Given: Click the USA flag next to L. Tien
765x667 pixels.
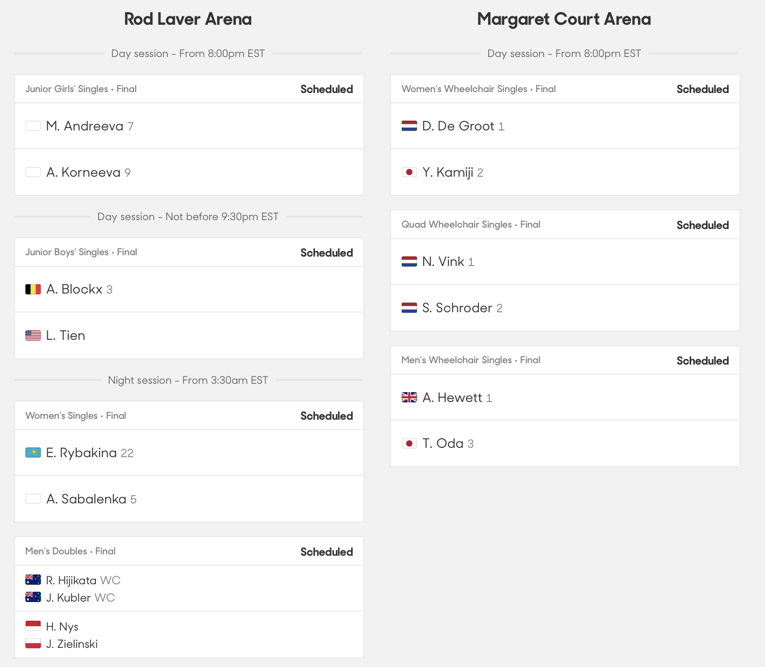Looking at the screenshot, I should pos(33,336).
